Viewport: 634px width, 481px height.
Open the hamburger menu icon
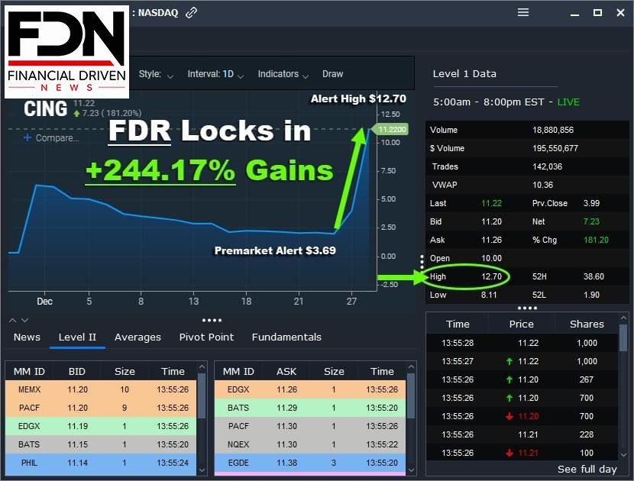(x=522, y=12)
